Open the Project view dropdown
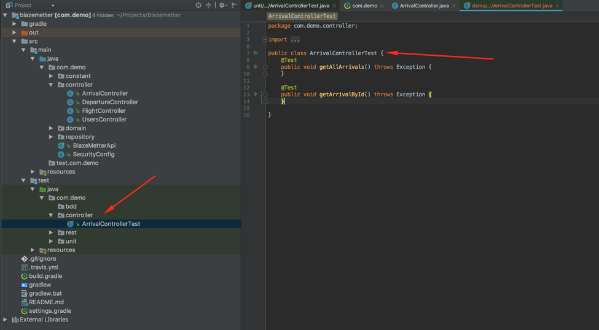Image resolution: width=599 pixels, height=330 pixels. pos(53,6)
